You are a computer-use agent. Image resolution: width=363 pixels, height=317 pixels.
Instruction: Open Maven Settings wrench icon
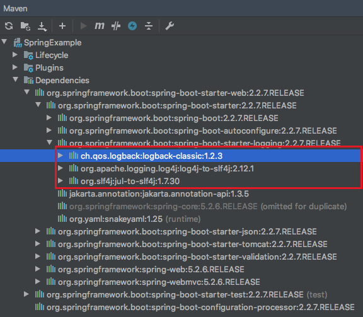tap(170, 26)
